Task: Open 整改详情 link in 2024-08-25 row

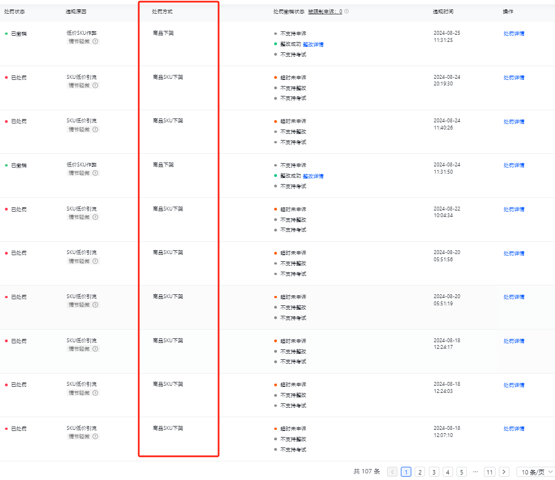Action: point(313,44)
